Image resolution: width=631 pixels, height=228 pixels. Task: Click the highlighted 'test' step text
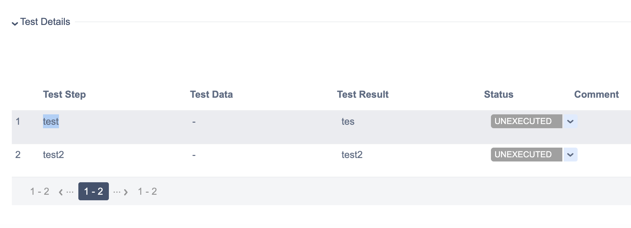tap(51, 121)
